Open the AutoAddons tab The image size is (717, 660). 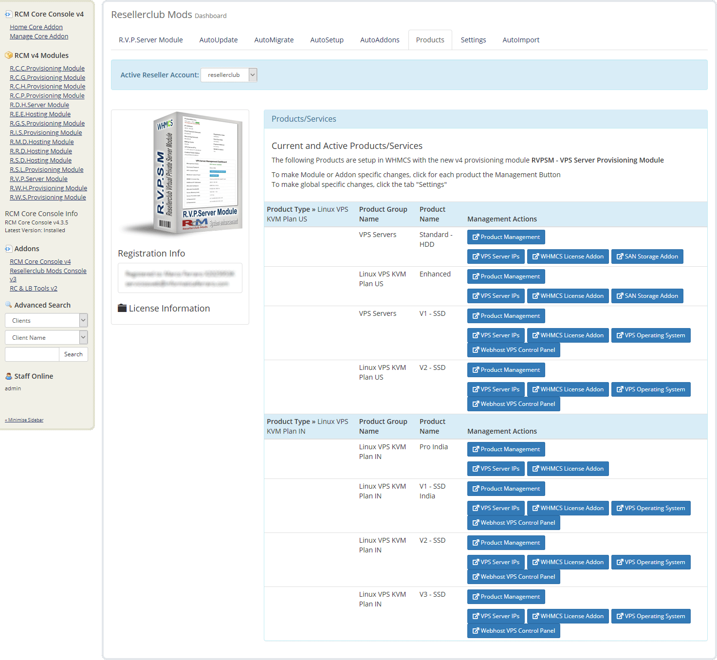tap(380, 40)
